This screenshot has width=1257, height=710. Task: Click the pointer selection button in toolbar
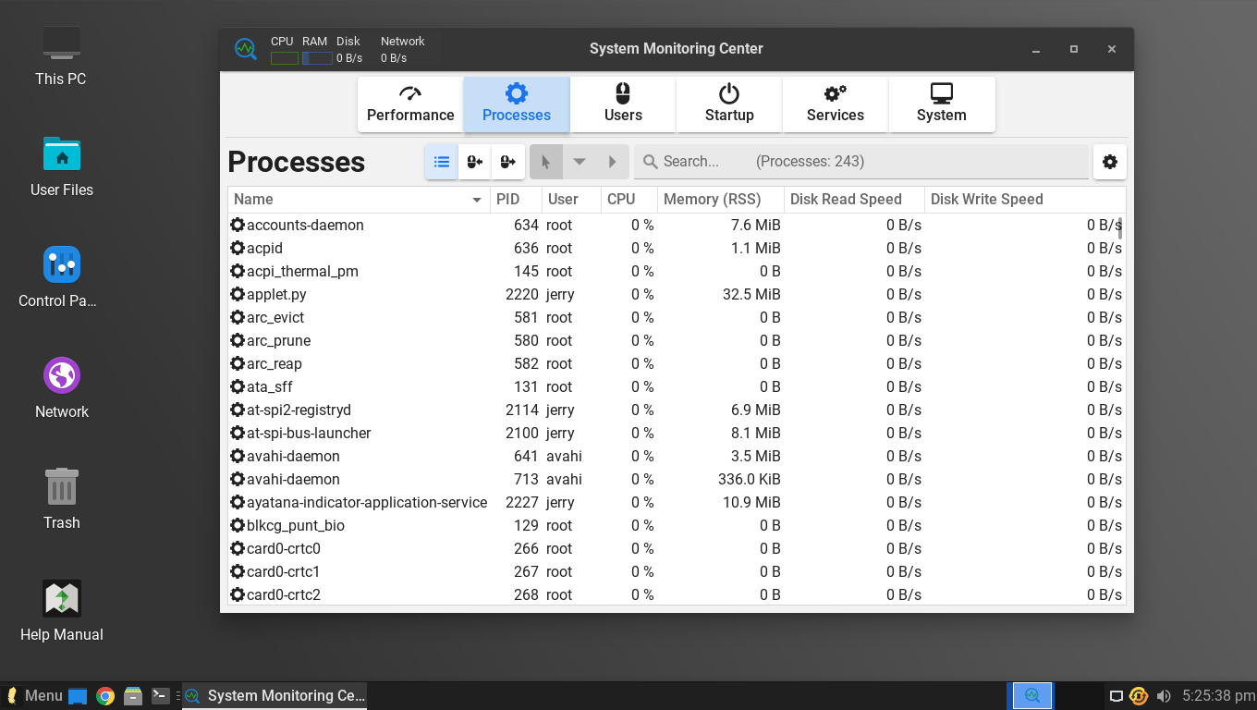pos(546,162)
